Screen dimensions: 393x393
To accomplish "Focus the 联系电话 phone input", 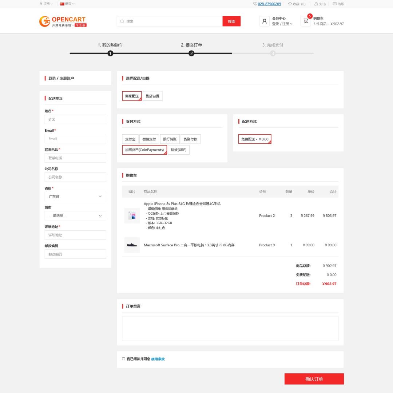I will click(x=75, y=158).
